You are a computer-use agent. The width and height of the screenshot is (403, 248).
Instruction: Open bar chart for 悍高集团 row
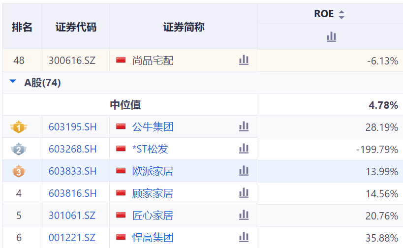pyautogui.click(x=244, y=237)
